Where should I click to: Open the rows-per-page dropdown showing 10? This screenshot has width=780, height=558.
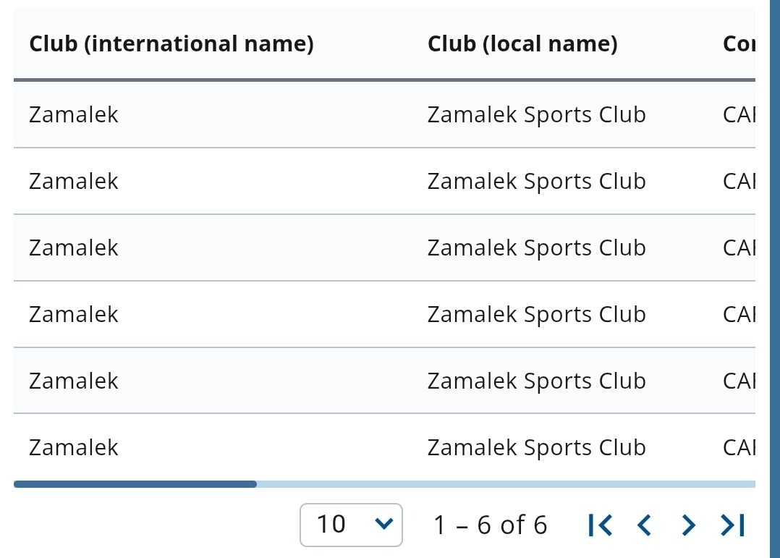tap(351, 525)
